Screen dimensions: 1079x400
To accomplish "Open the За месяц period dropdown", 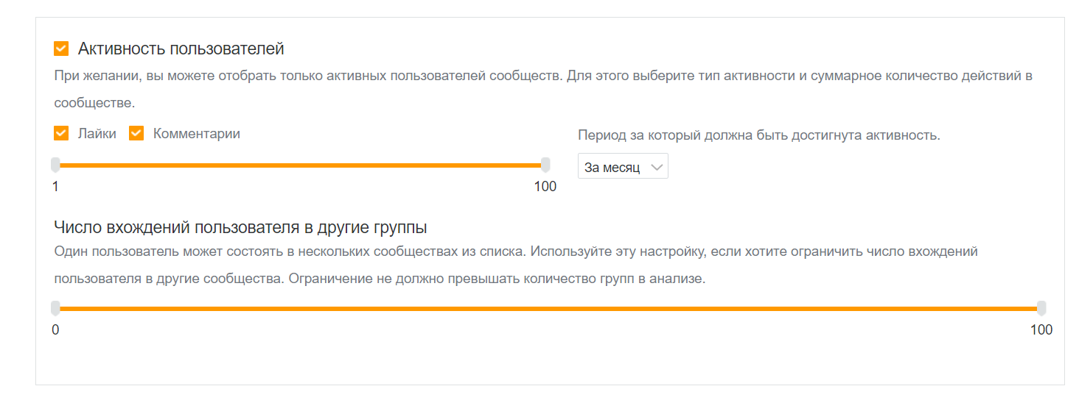I will 613,167.
